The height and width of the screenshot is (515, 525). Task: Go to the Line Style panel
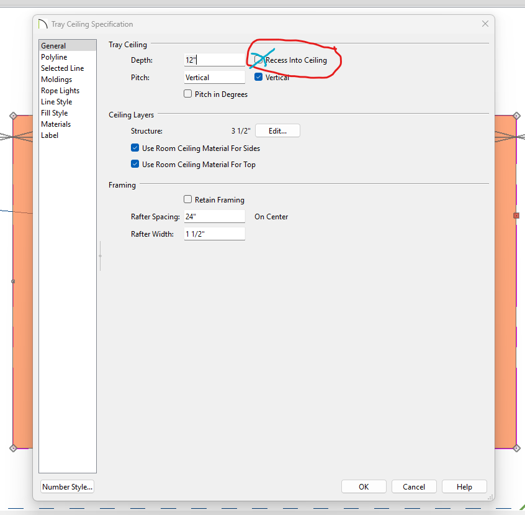[67, 102]
